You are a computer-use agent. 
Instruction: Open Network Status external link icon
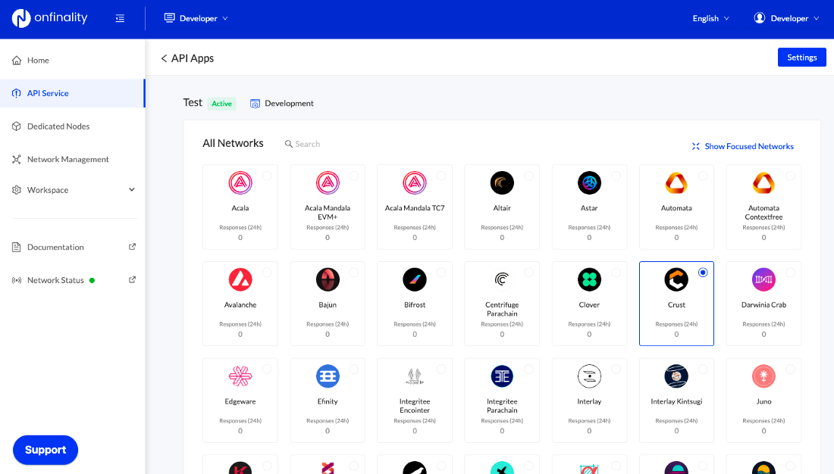point(133,279)
